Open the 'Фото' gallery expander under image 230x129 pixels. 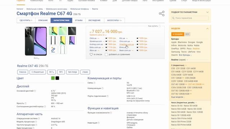36,58
